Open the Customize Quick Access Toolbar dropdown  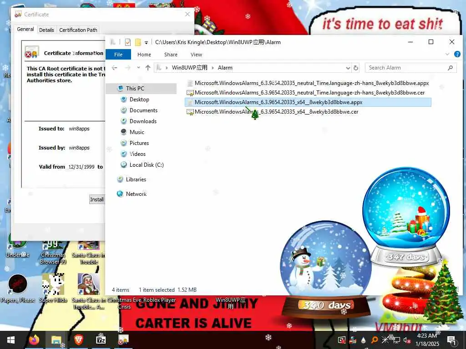(146, 42)
